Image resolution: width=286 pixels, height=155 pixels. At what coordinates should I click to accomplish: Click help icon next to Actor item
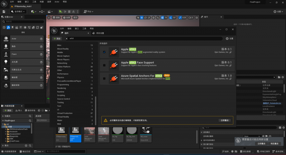[x=41, y=39]
